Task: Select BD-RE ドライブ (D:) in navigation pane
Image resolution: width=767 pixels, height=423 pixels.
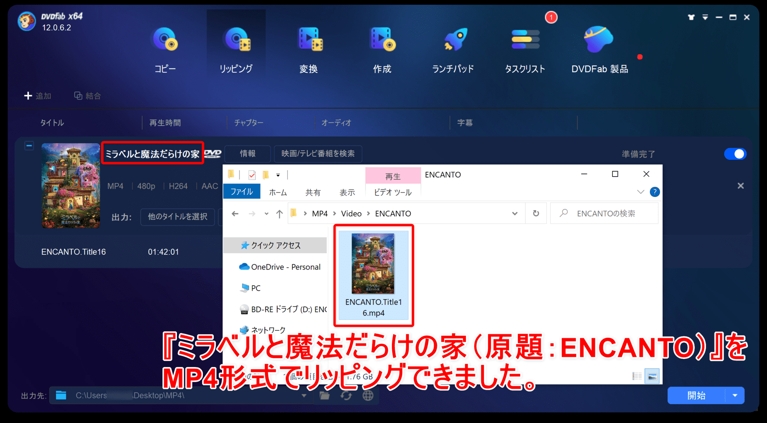Action: click(x=283, y=309)
